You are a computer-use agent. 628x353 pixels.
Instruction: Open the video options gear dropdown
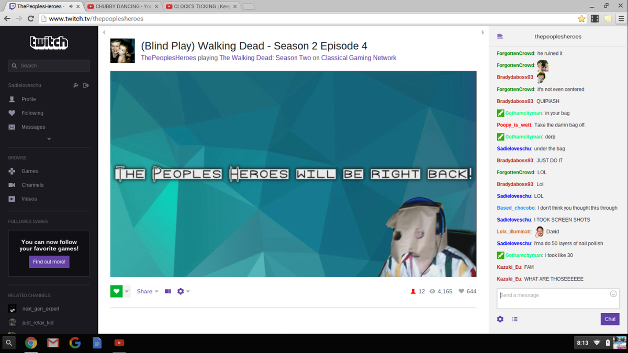coord(183,291)
